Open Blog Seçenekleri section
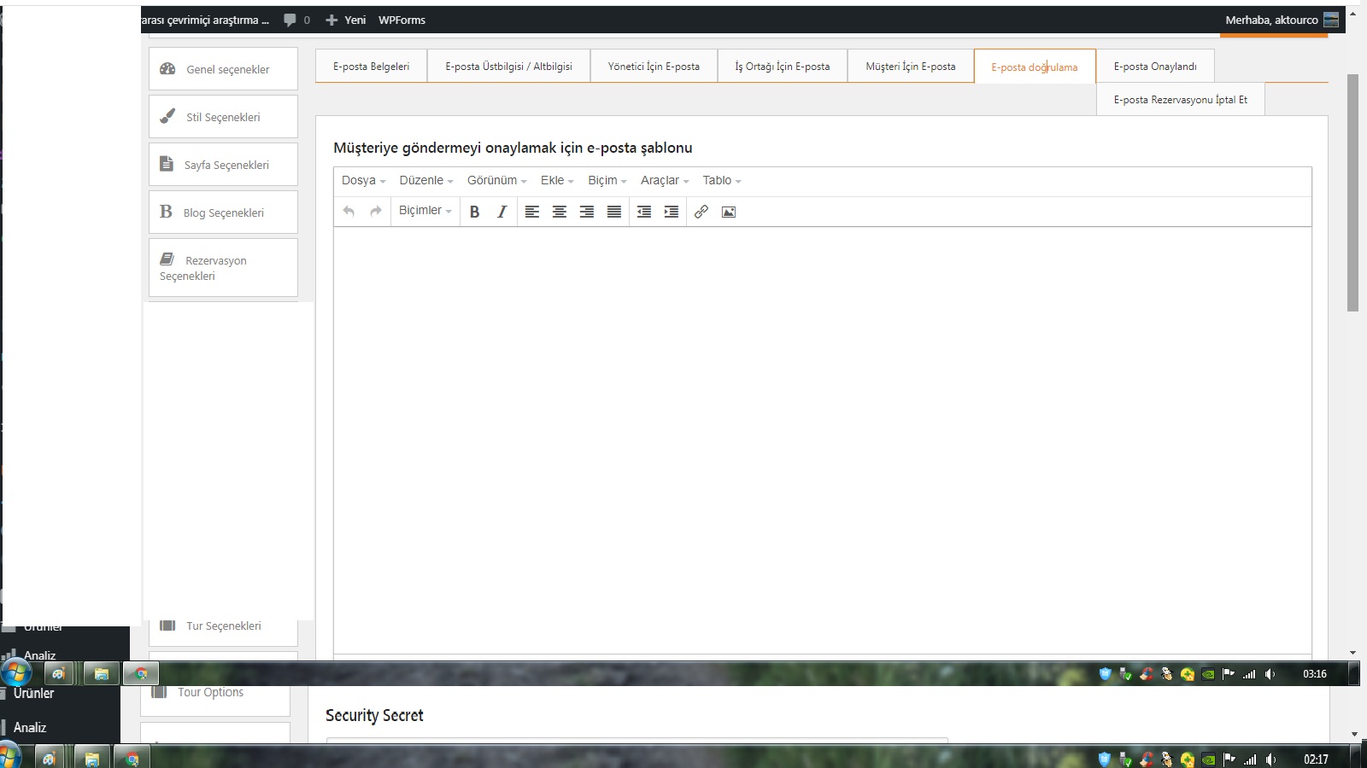Image resolution: width=1367 pixels, height=768 pixels. (223, 212)
